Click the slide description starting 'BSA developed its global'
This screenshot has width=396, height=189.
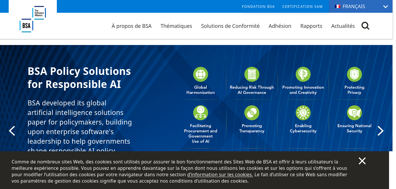coord(80,125)
